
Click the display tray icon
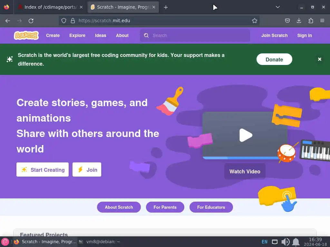click(275, 242)
